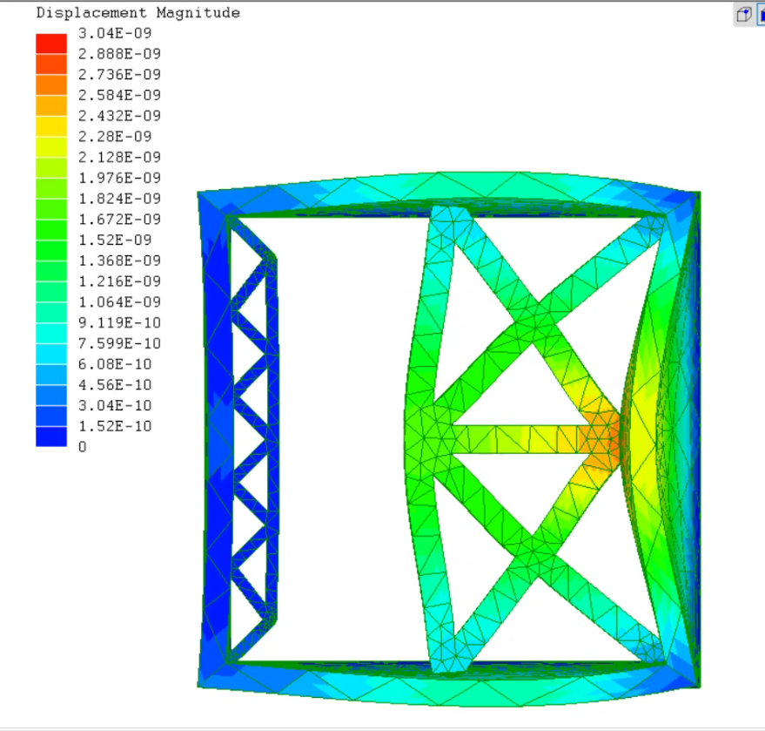Click legend value 4.56E-10
Viewport: 765px width, 731px height.
tap(115, 385)
